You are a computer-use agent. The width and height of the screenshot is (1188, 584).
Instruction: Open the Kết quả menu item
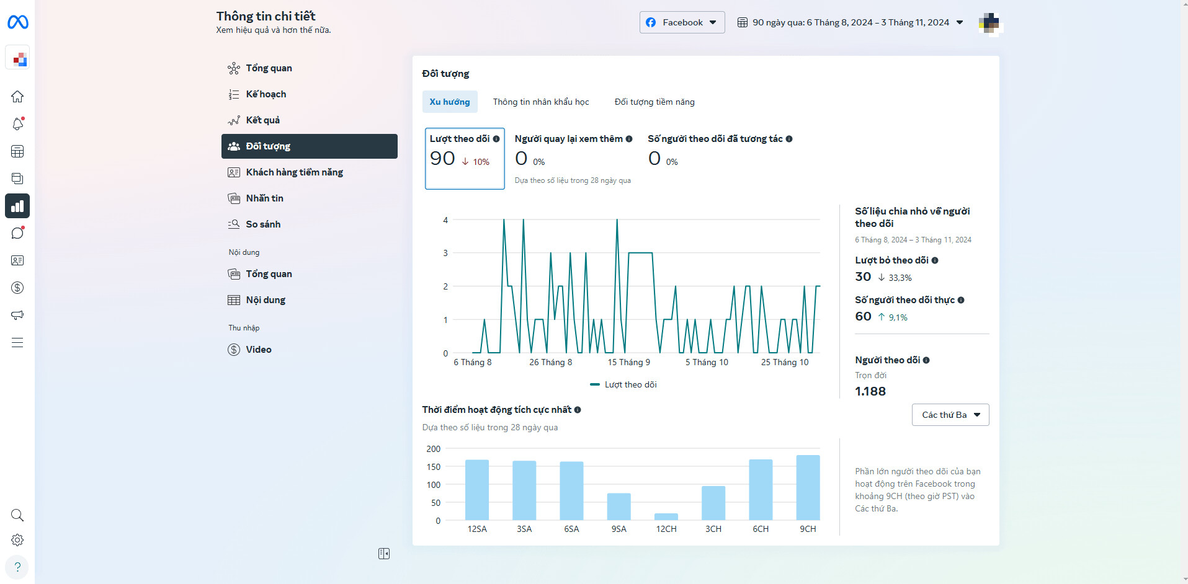(x=309, y=120)
